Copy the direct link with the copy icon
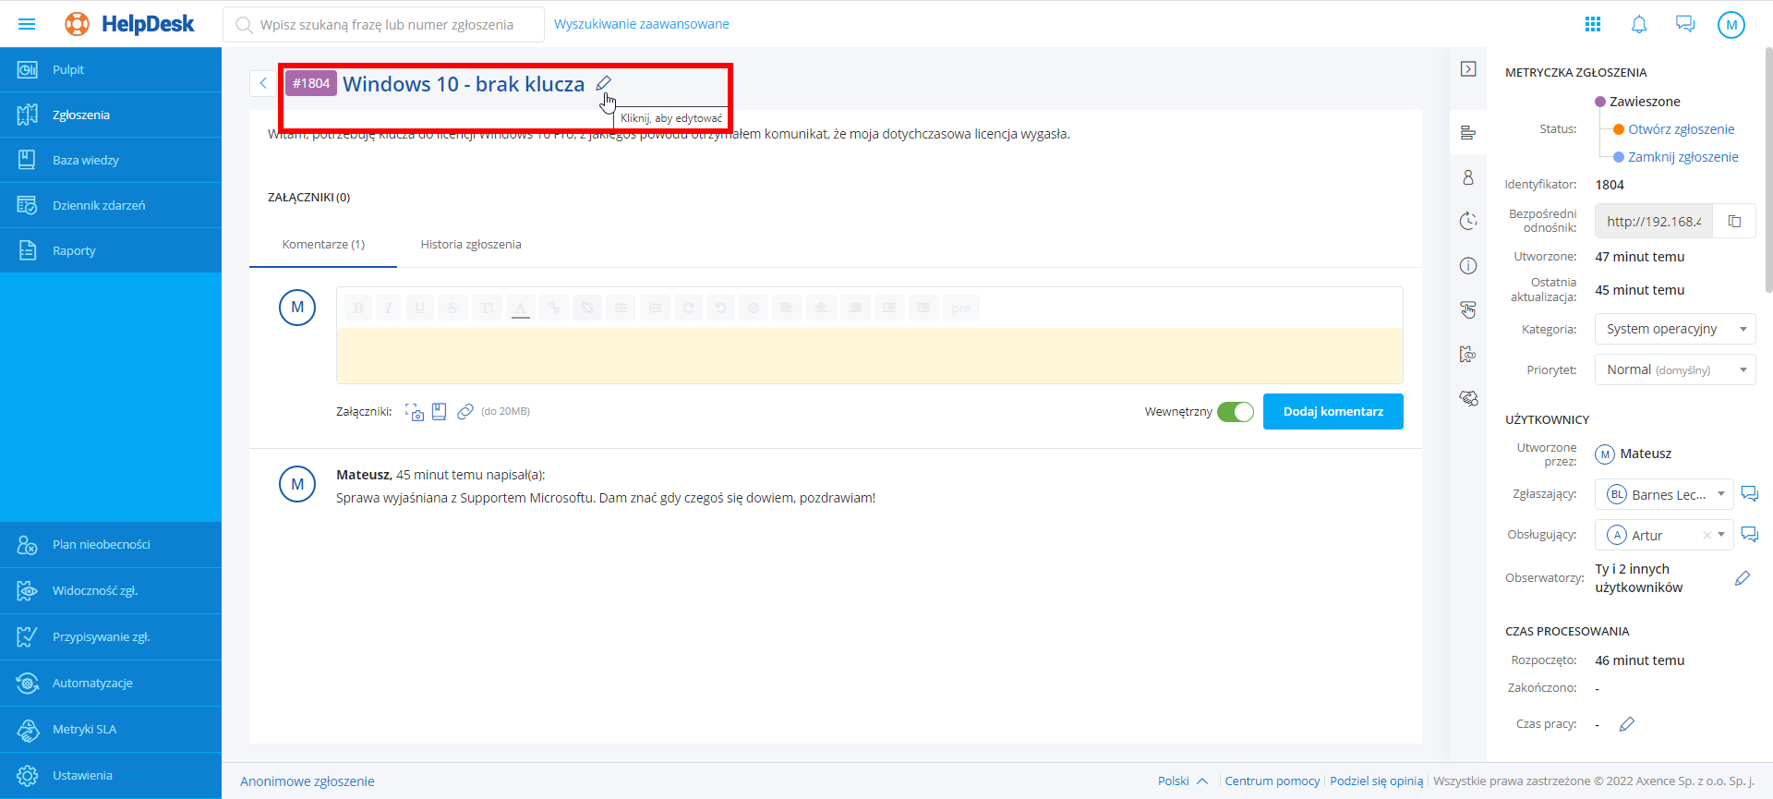 click(1734, 222)
